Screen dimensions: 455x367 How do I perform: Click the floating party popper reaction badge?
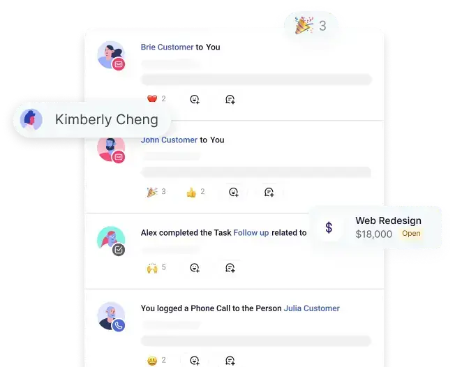click(x=311, y=26)
